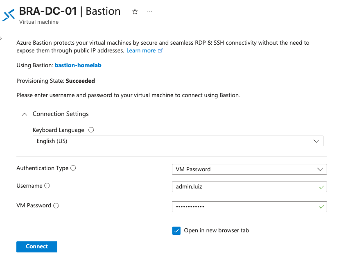Open the more options ellipsis menu
This screenshot has width=359, height=268.
click(149, 12)
